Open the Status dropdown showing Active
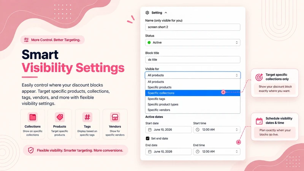 [x=193, y=43]
